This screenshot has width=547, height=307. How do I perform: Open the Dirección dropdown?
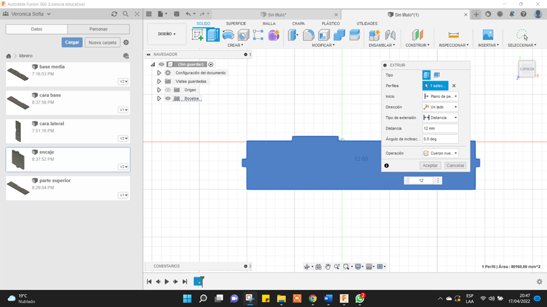click(x=440, y=107)
